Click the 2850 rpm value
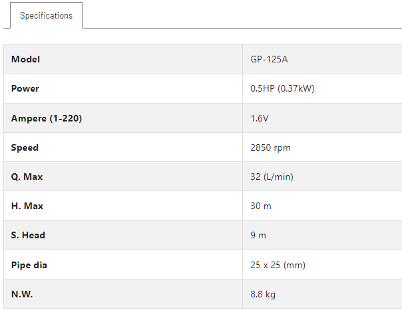Viewport: 402px width, 310px height. (x=270, y=147)
